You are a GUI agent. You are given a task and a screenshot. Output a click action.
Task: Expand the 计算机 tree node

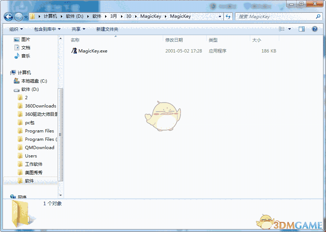tap(7, 72)
